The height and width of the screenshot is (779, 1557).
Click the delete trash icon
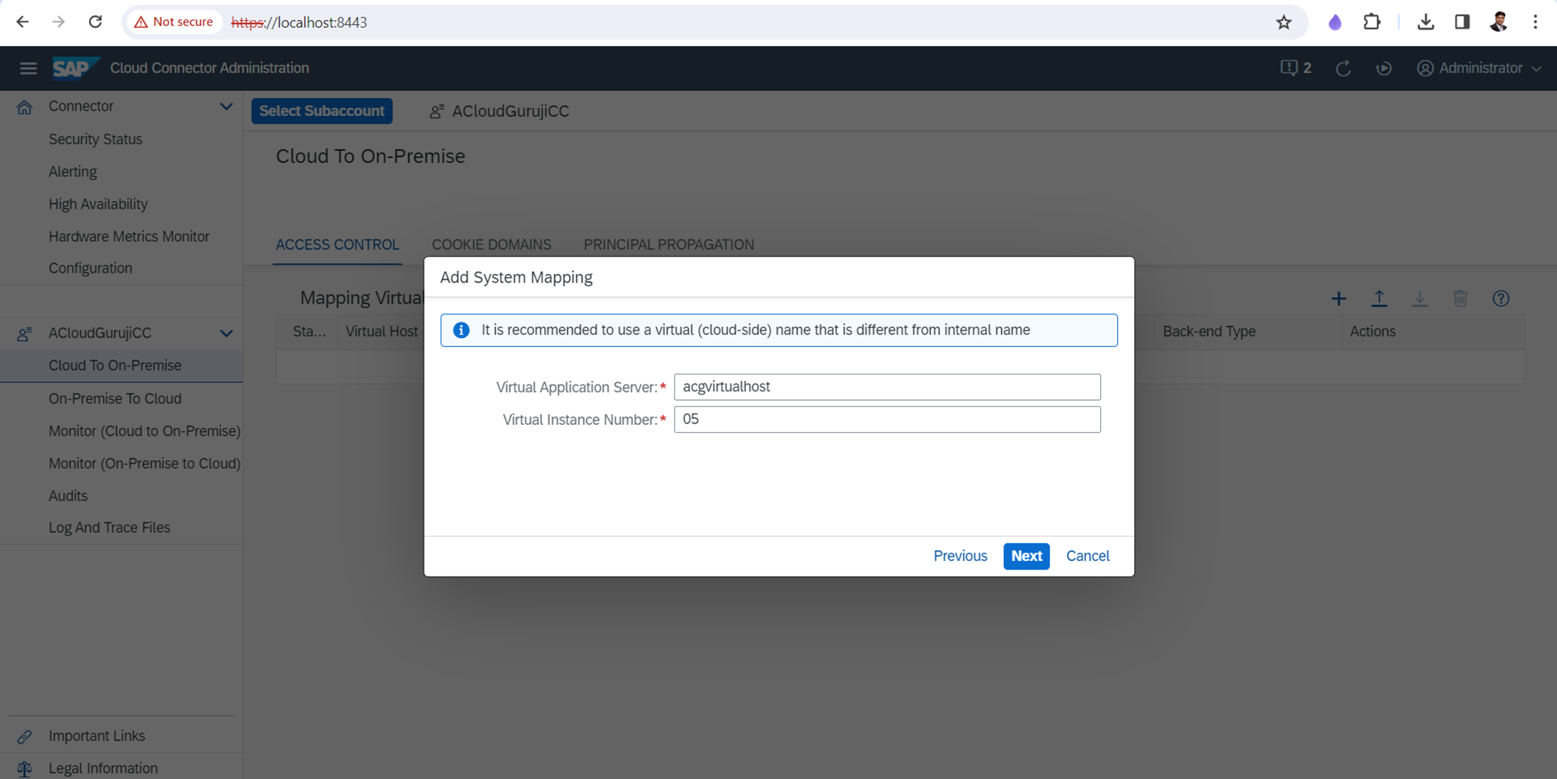click(1460, 299)
